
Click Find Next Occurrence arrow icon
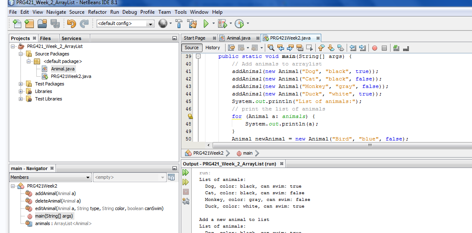click(x=290, y=48)
